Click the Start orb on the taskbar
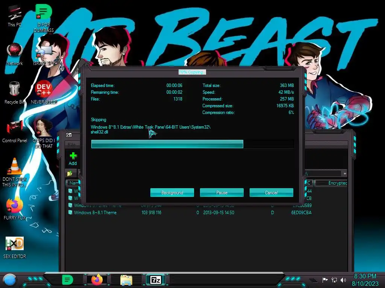385x288 pixels. click(10, 280)
